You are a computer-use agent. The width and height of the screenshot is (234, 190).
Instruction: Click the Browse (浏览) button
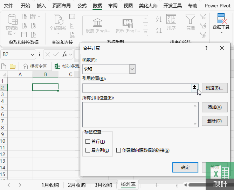[215, 88]
